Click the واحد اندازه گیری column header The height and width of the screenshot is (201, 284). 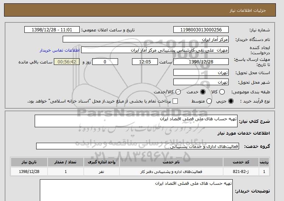(101, 162)
